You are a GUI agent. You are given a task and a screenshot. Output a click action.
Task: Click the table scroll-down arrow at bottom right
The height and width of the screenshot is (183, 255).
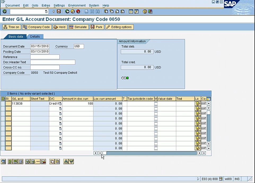tap(209, 148)
